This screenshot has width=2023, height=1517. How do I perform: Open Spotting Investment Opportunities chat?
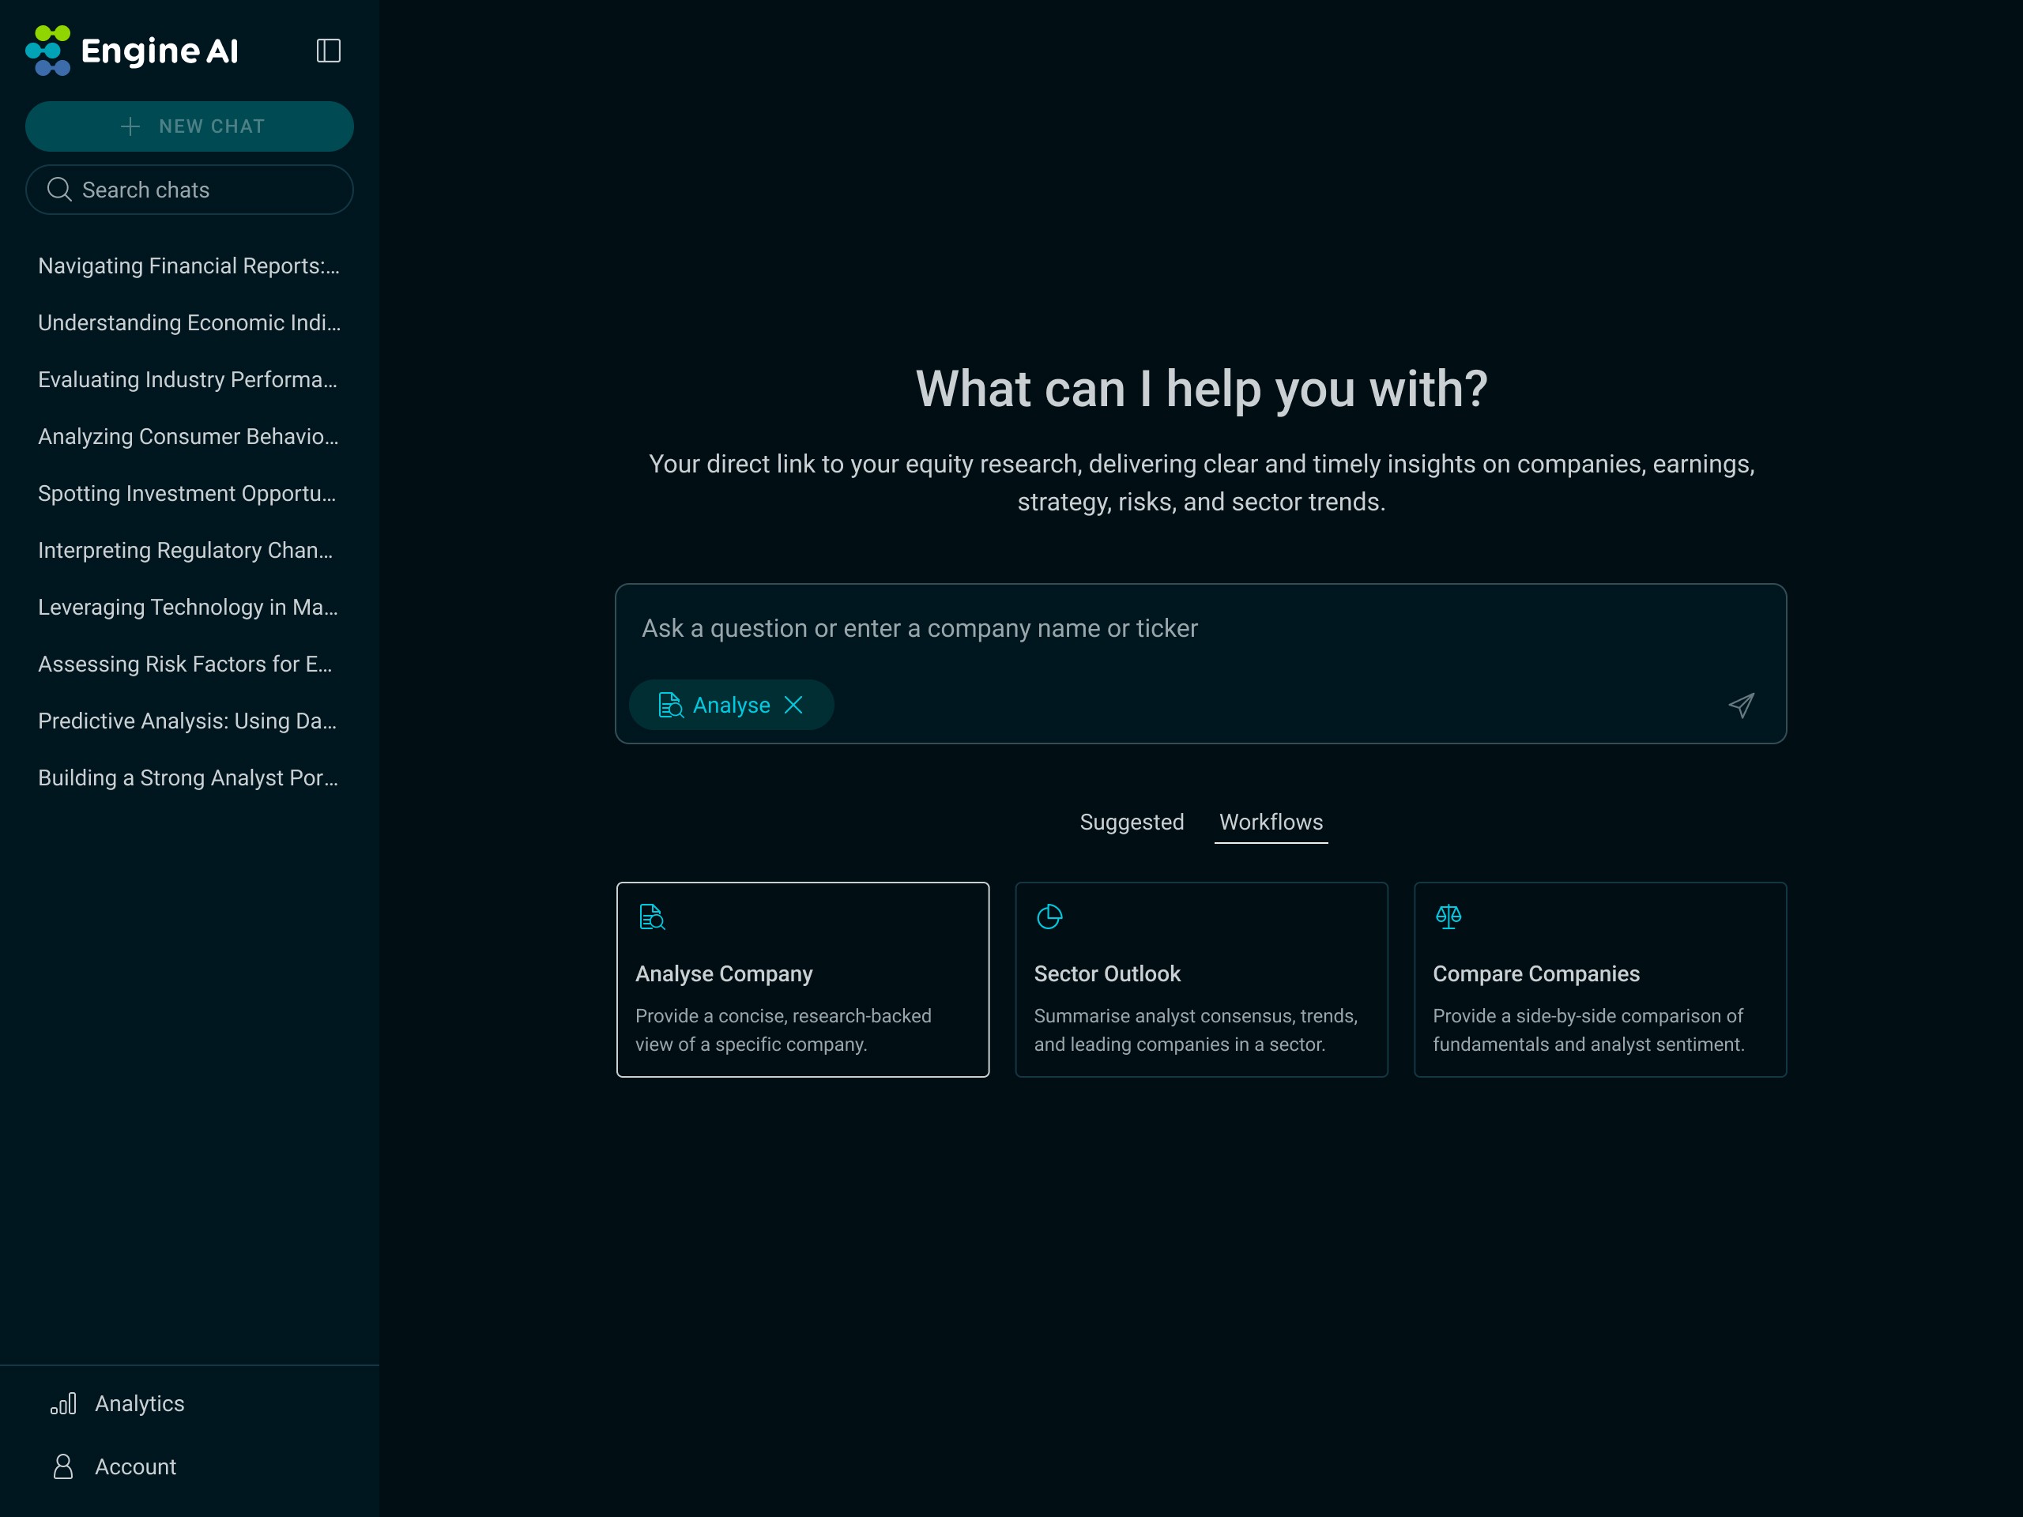(x=186, y=494)
